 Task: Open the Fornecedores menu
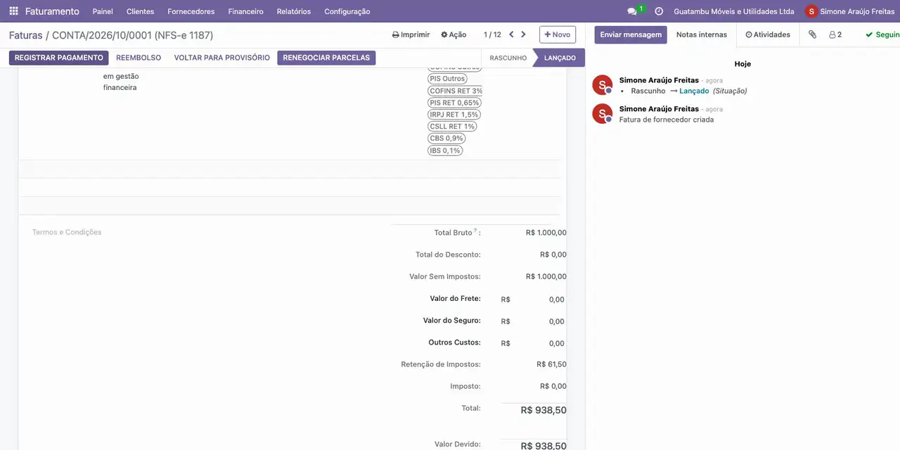(191, 11)
